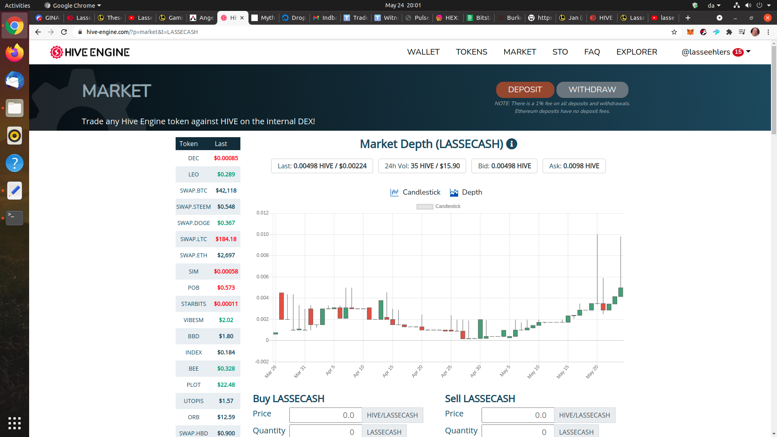Click the WITHDRAW button
Screen dimensions: 777x437
click(x=592, y=89)
